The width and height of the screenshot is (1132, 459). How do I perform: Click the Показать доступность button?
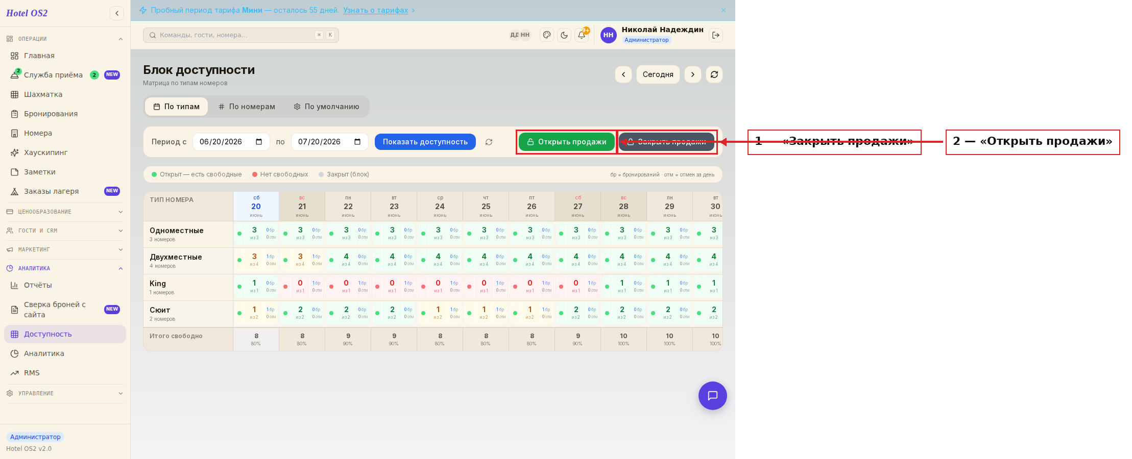[425, 142]
